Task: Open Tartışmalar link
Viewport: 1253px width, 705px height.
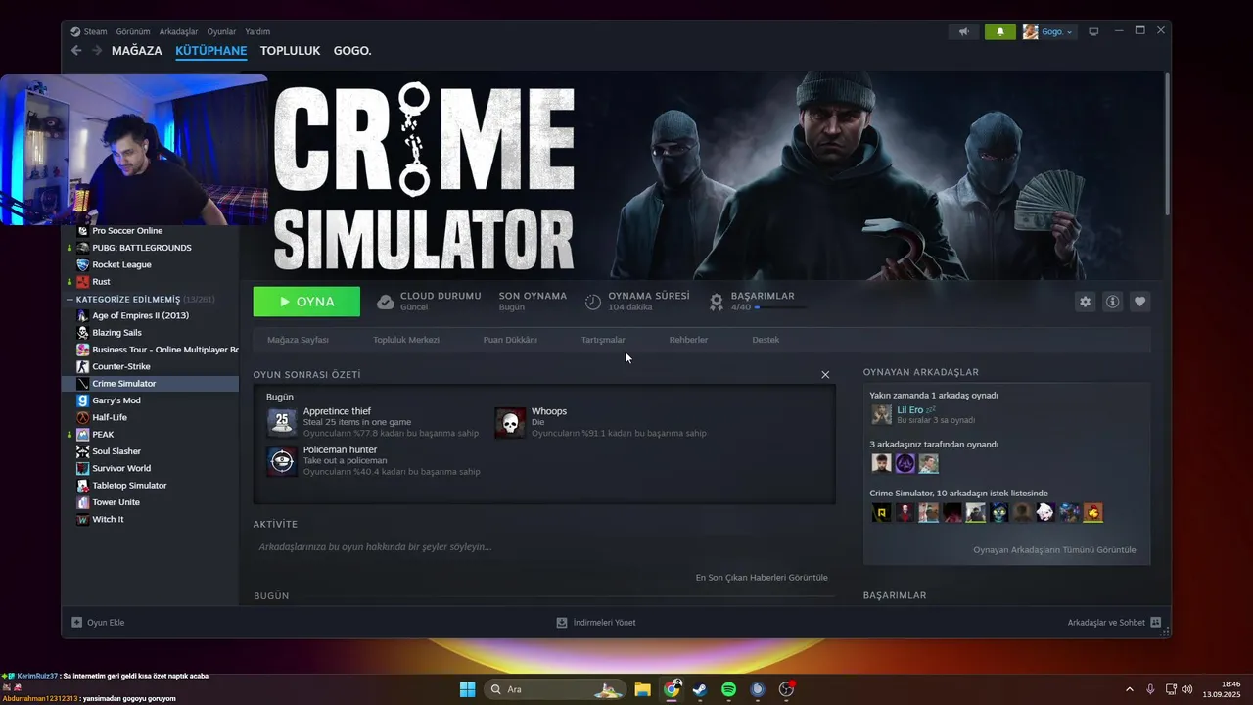Action: [603, 340]
